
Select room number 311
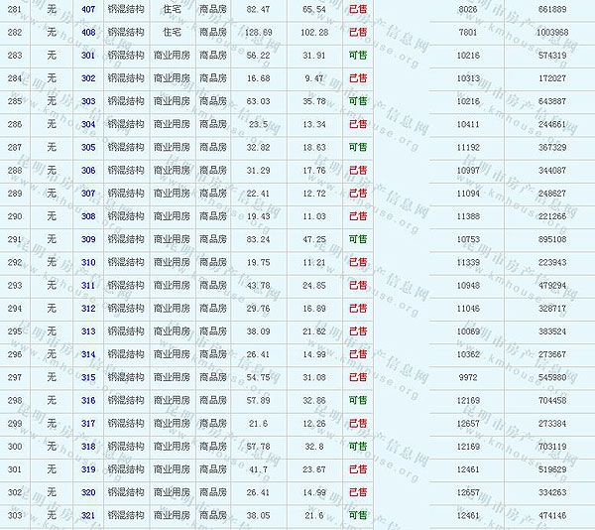click(88, 285)
